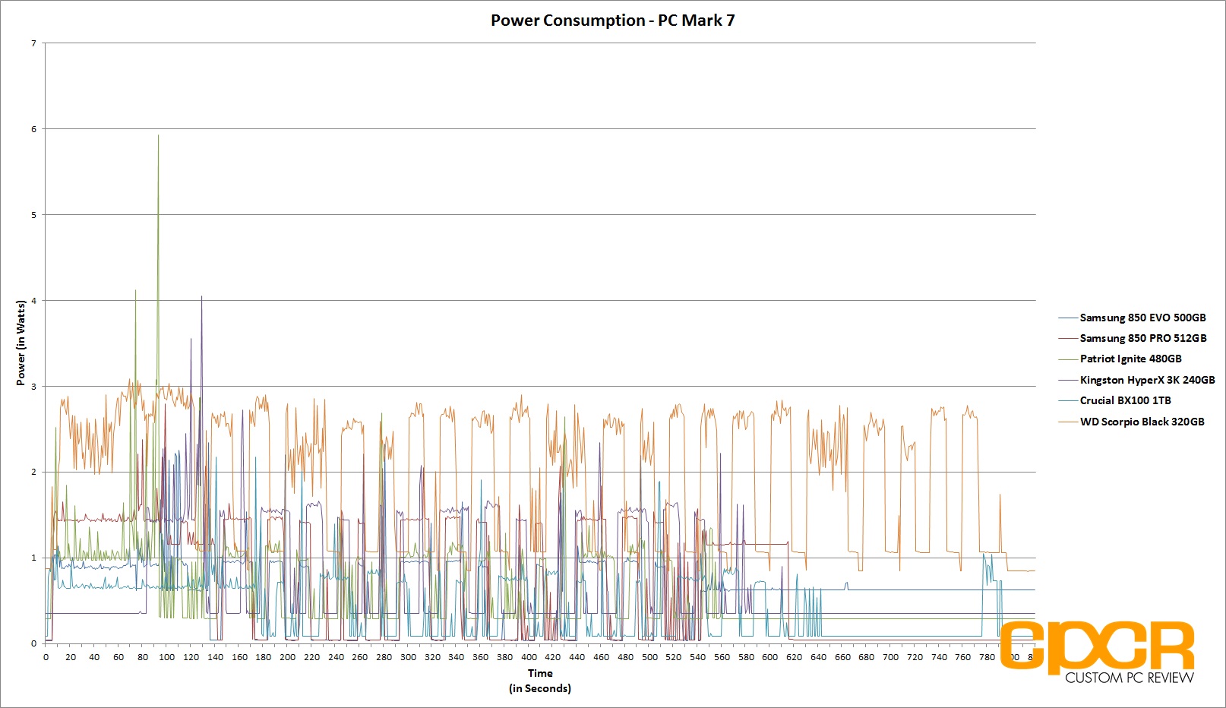This screenshot has width=1226, height=708.
Task: Click x-axis label 780
Action: 987,657
